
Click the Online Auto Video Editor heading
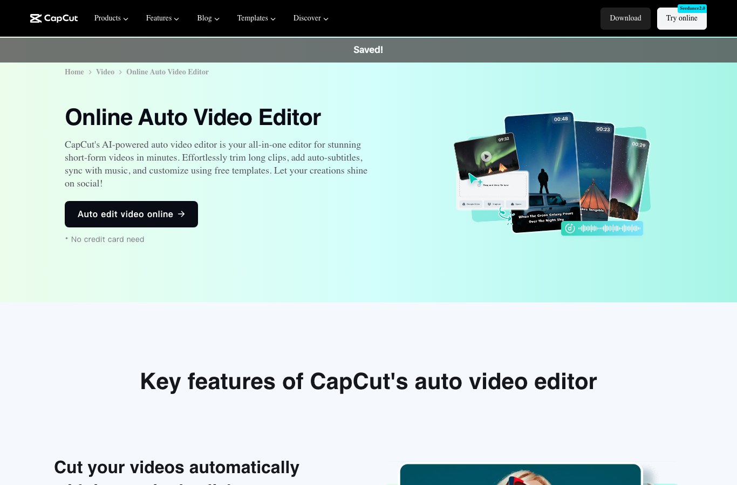point(193,117)
